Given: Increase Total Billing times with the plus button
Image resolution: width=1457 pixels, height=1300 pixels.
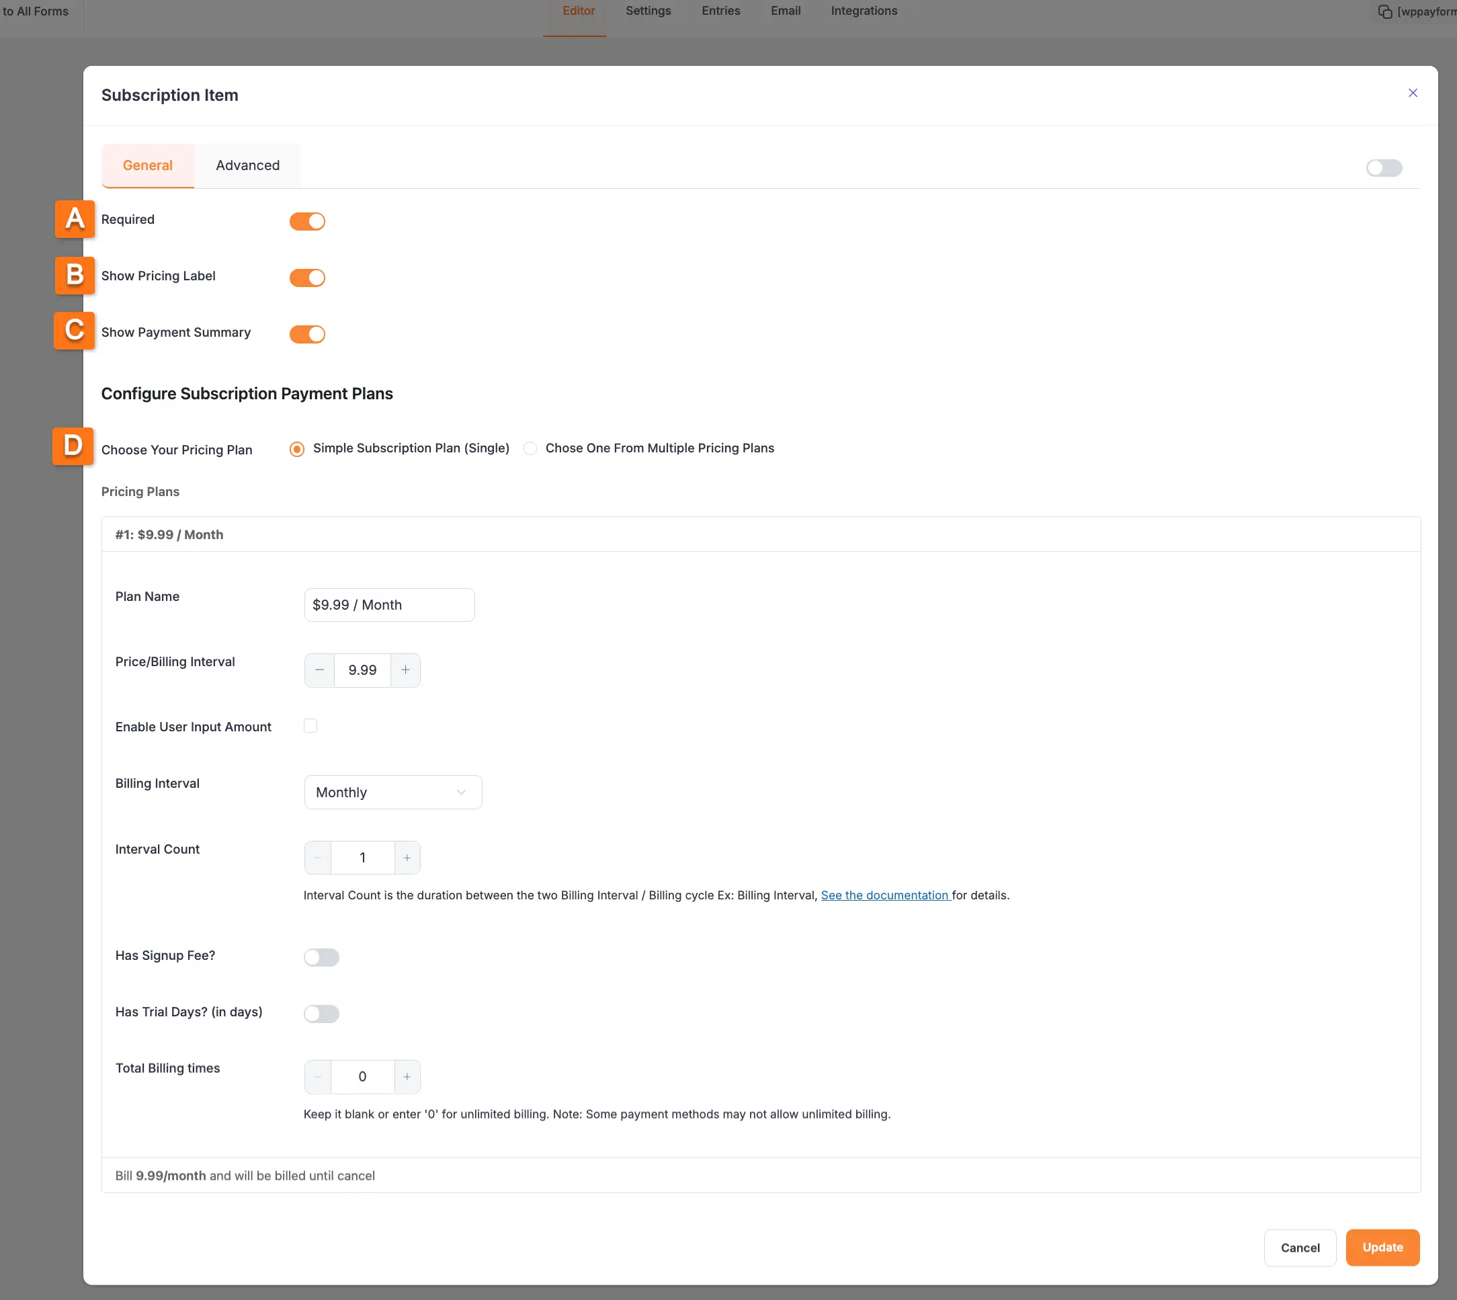Looking at the screenshot, I should tap(407, 1075).
